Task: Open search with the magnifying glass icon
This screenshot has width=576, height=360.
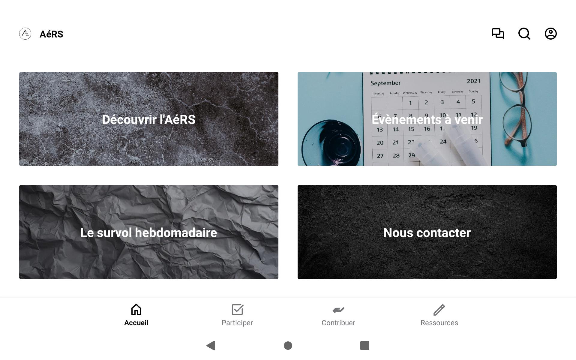Action: pos(524,34)
